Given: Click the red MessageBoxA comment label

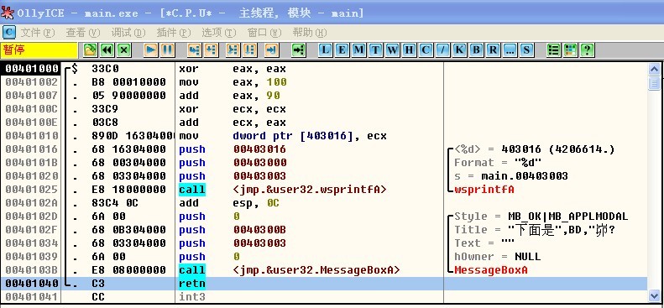Looking at the screenshot, I should [491, 270].
